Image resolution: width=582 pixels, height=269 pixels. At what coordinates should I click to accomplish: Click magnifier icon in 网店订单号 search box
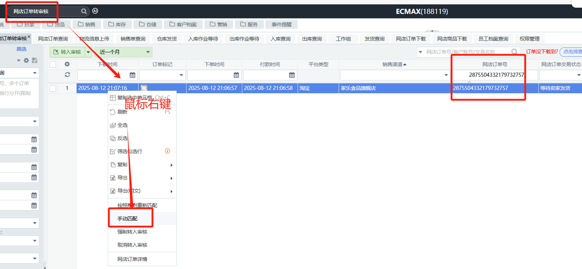click(x=515, y=52)
